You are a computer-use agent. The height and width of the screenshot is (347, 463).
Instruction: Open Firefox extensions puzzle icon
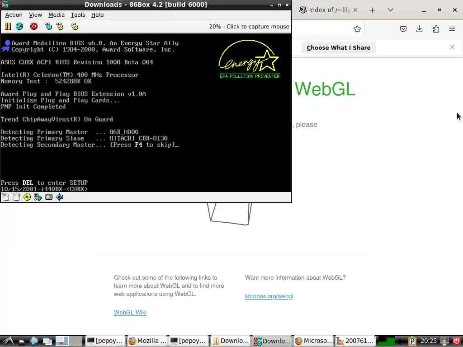pyautogui.click(x=436, y=29)
